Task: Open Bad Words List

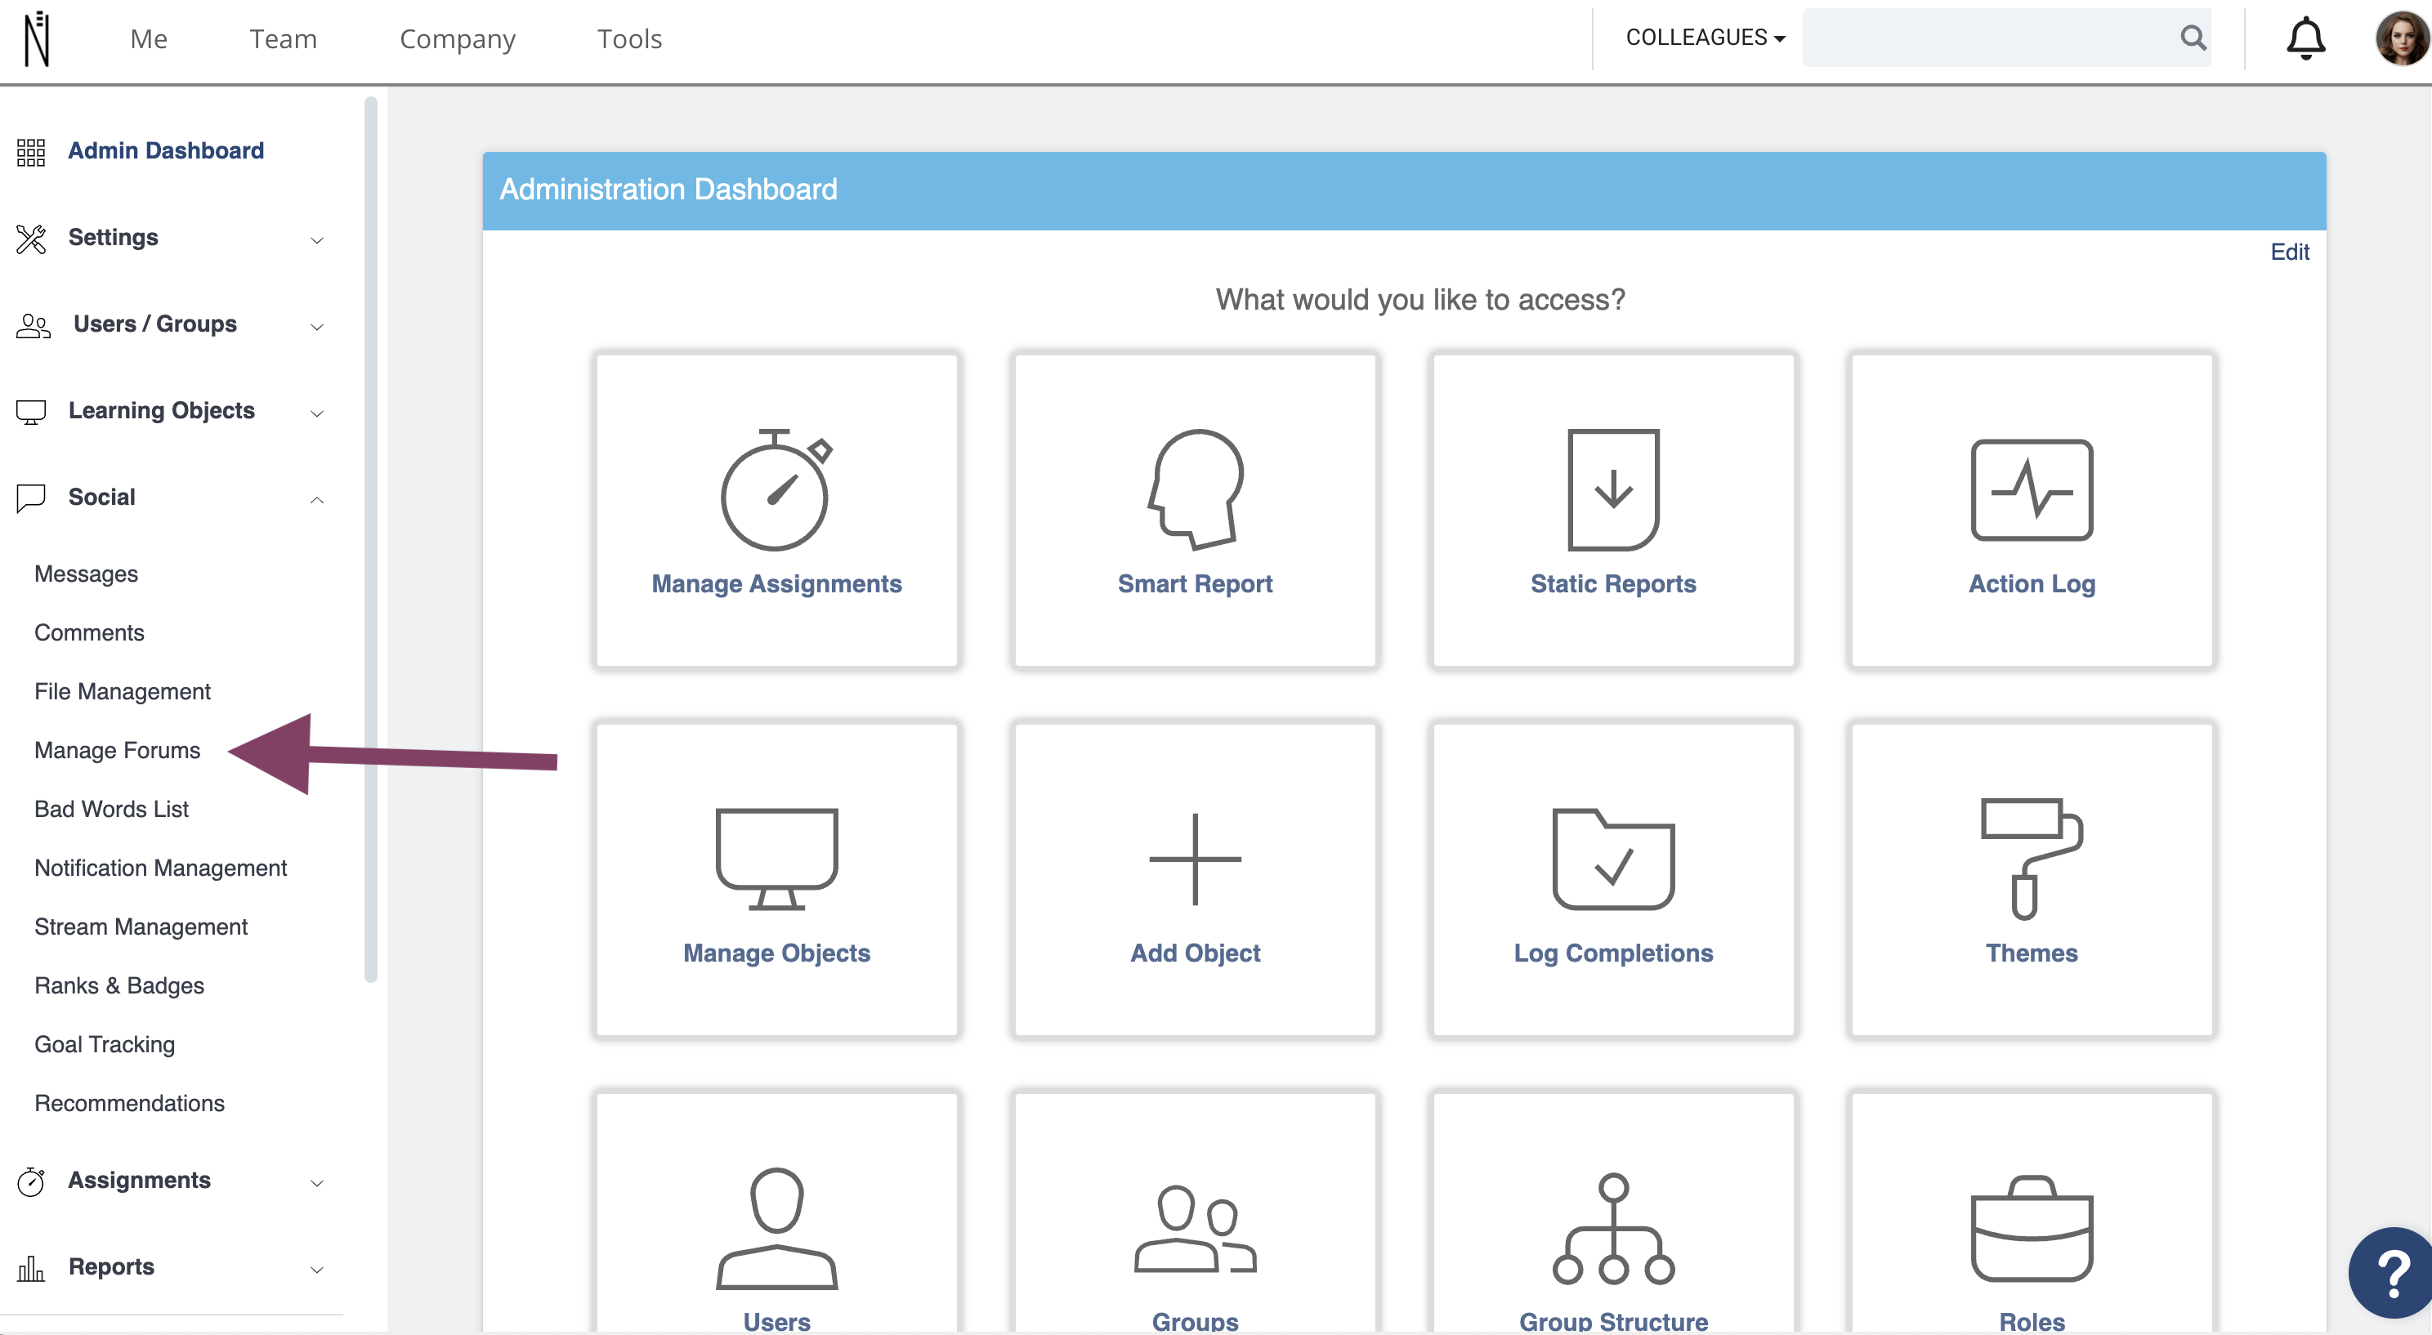Action: [x=111, y=809]
